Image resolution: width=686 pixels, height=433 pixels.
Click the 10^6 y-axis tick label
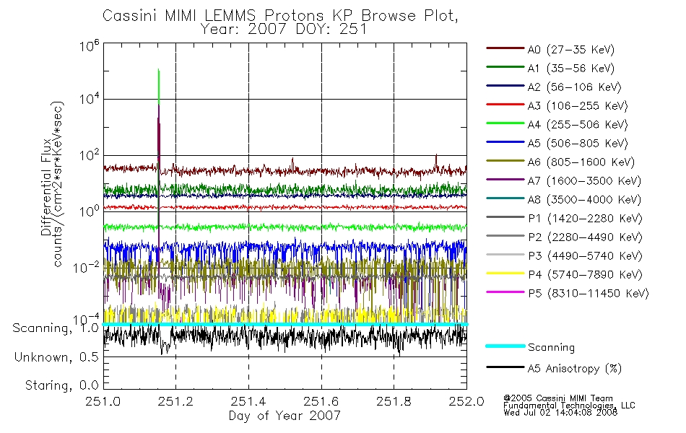pyautogui.click(x=90, y=45)
